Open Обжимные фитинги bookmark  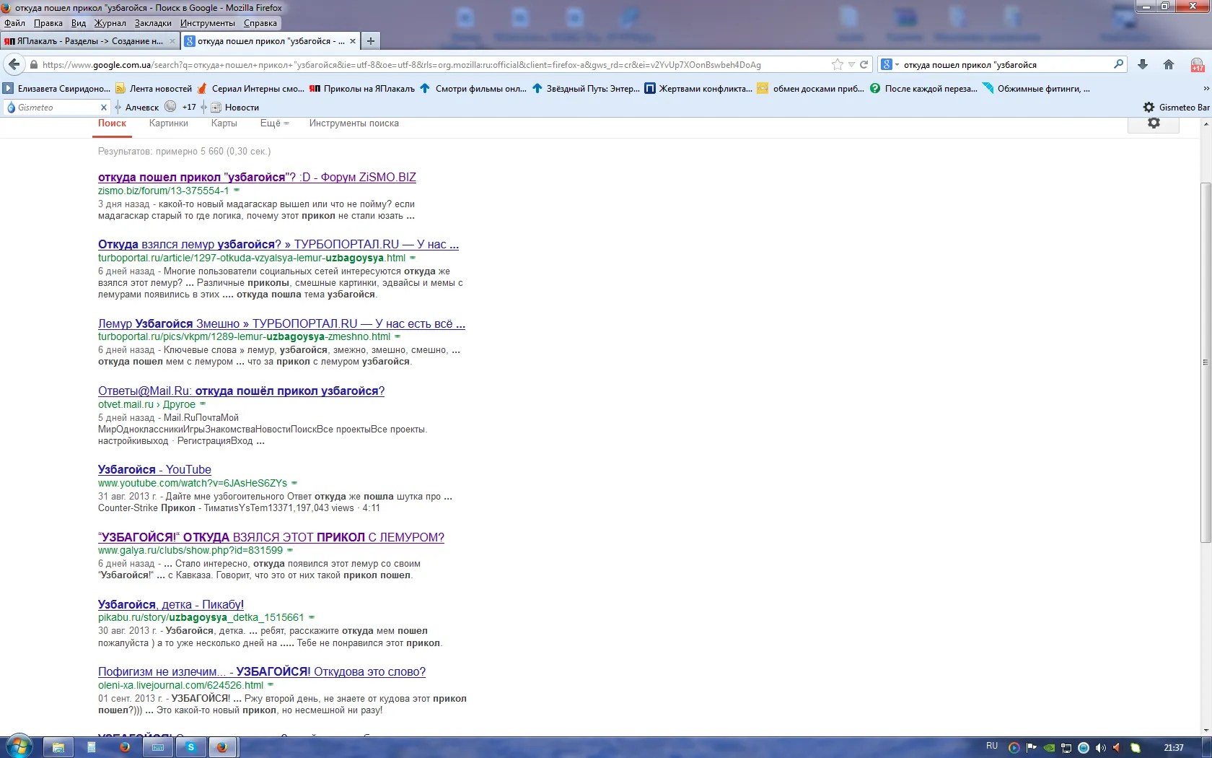pos(1036,89)
